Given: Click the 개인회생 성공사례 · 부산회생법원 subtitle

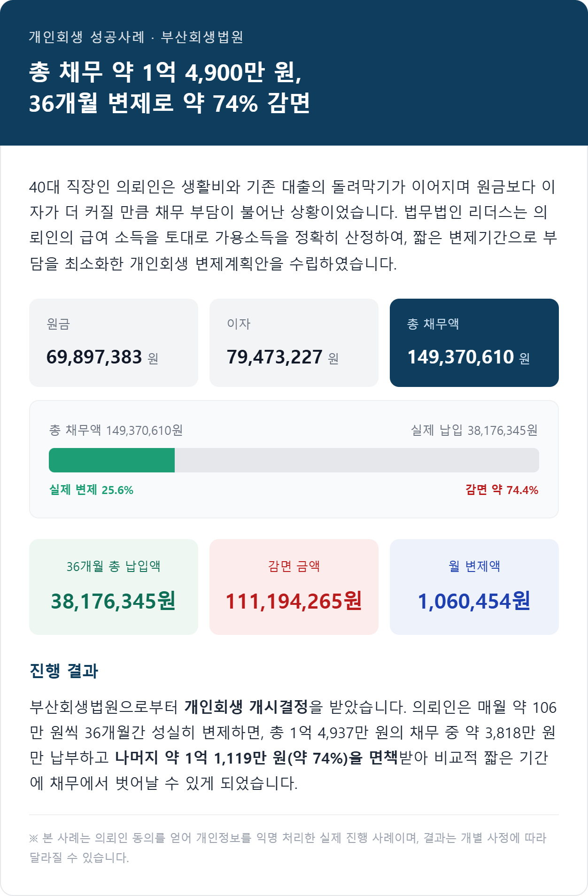Looking at the screenshot, I should coord(136,37).
